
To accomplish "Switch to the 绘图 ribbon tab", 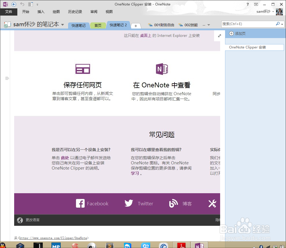I will point(56,12).
